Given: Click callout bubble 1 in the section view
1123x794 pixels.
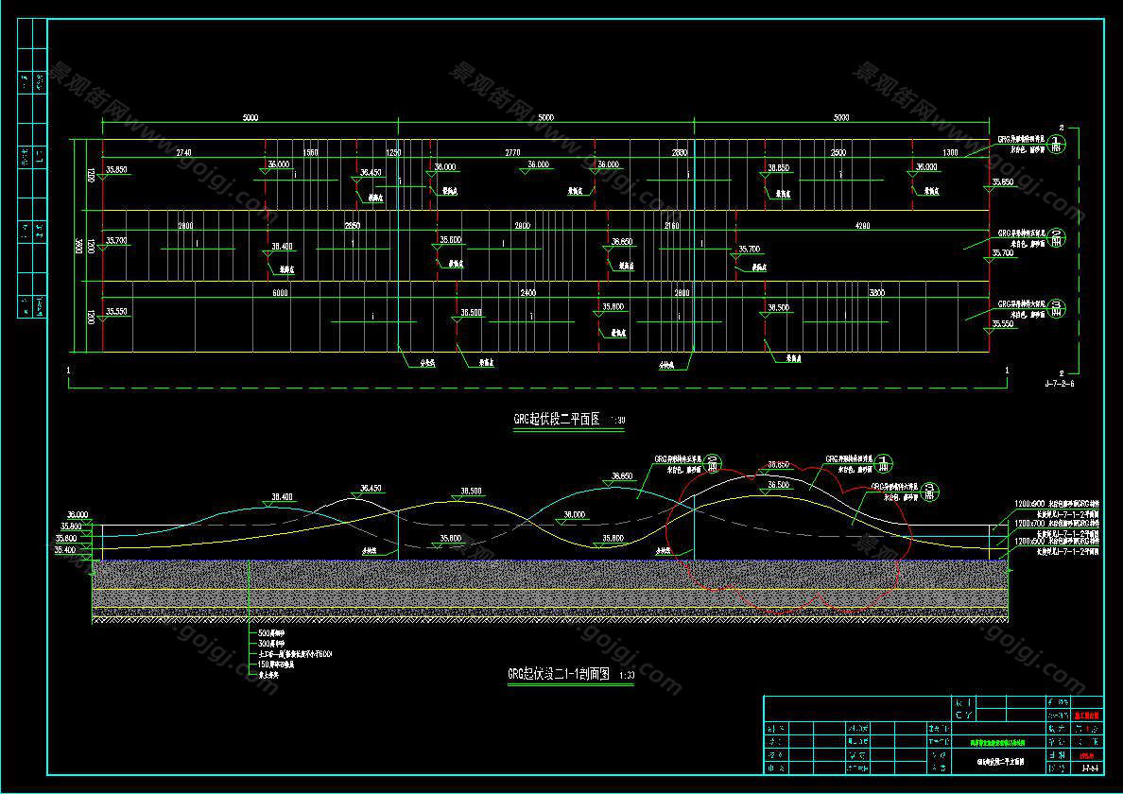Looking at the screenshot, I should (884, 463).
